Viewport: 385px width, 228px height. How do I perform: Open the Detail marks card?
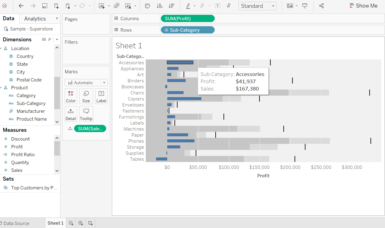pyautogui.click(x=71, y=114)
